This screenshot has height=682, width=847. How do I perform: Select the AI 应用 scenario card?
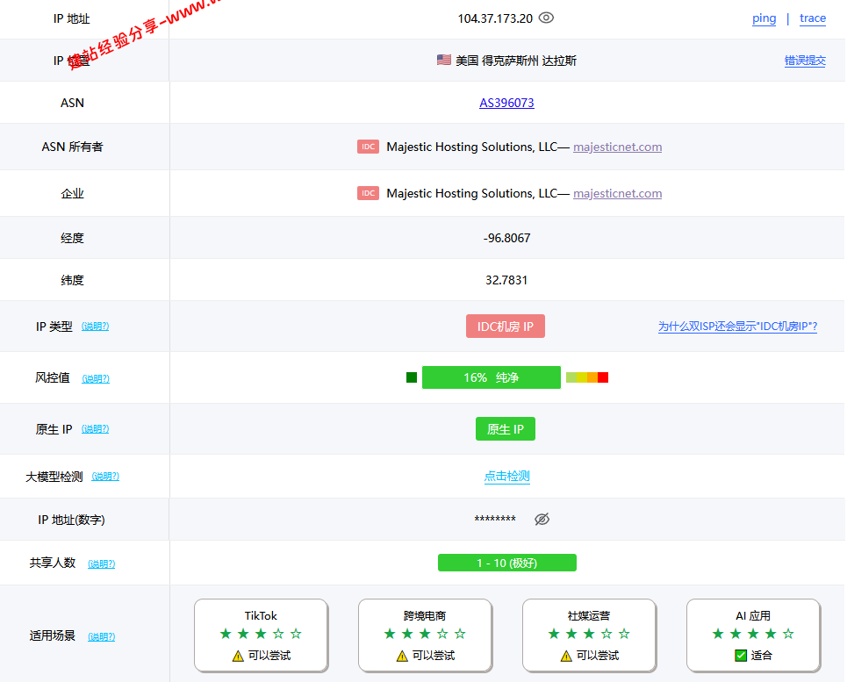tap(754, 635)
